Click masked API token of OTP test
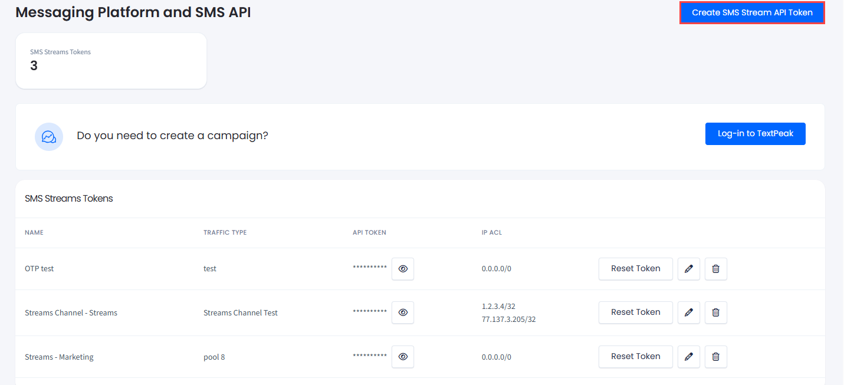 click(370, 268)
